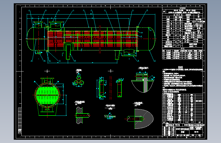Screen dimensions: 221x143
Task: Select the large top nozzle with wide flange
Action: pyautogui.click(x=56, y=25)
